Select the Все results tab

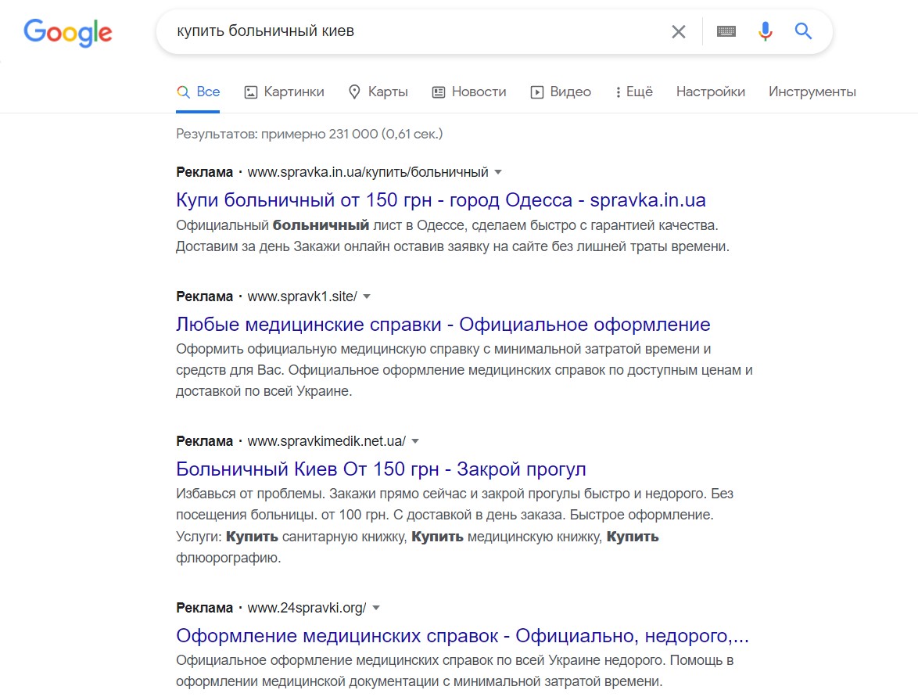(199, 92)
